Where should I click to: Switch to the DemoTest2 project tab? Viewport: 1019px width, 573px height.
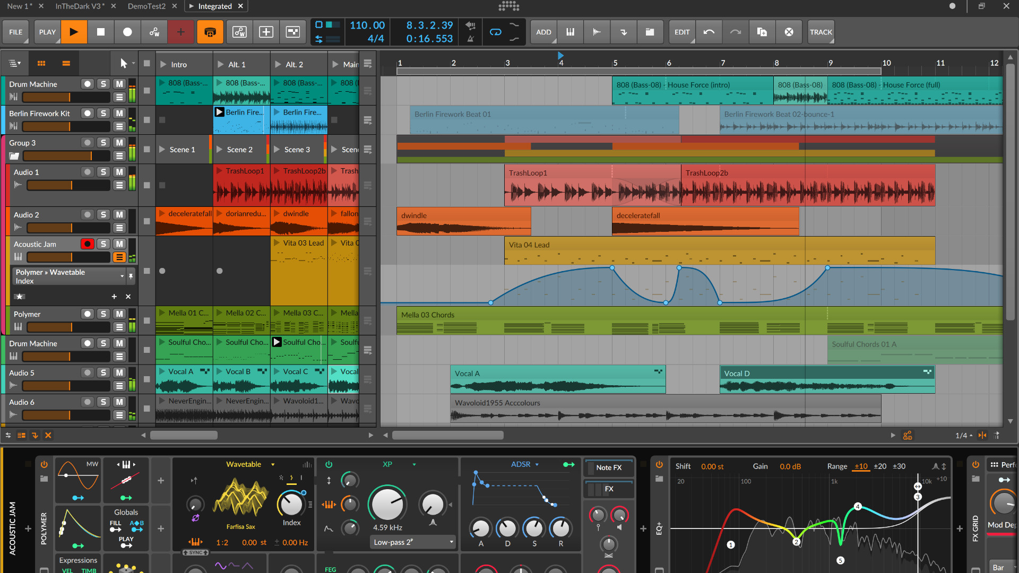pyautogui.click(x=146, y=6)
